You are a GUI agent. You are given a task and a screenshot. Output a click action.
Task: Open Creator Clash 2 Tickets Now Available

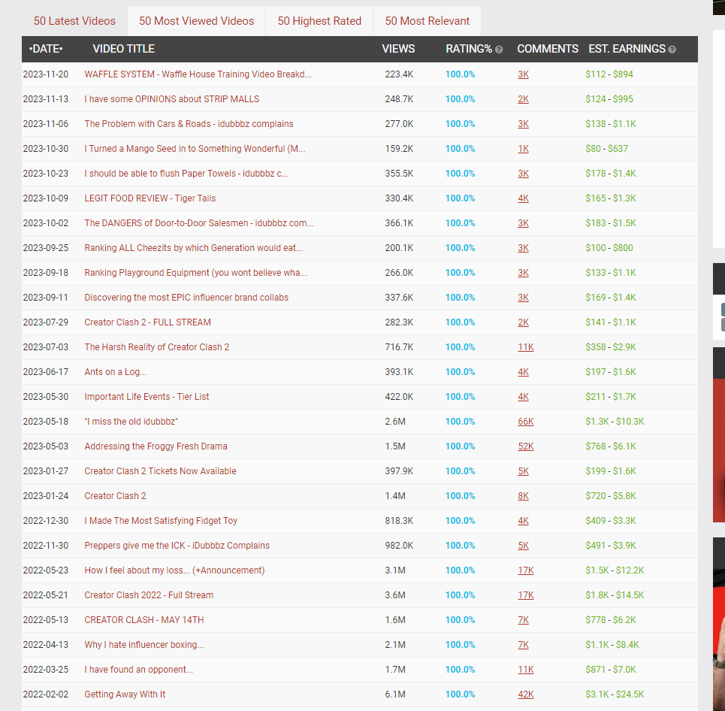click(160, 471)
